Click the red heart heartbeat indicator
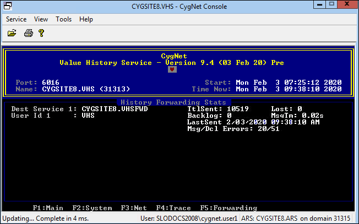 172,69
